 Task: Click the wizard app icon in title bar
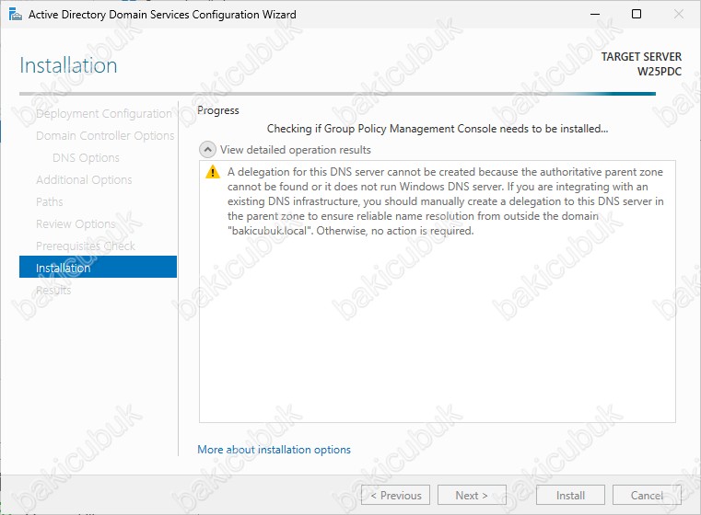[16, 15]
